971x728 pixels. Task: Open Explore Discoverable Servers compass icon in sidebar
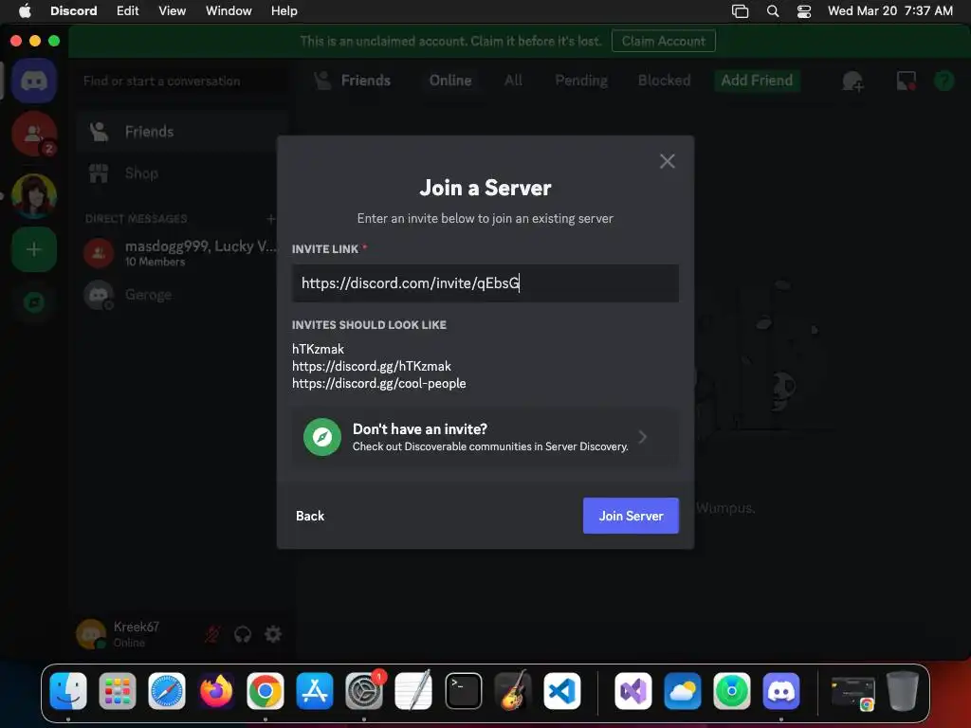[x=34, y=302]
